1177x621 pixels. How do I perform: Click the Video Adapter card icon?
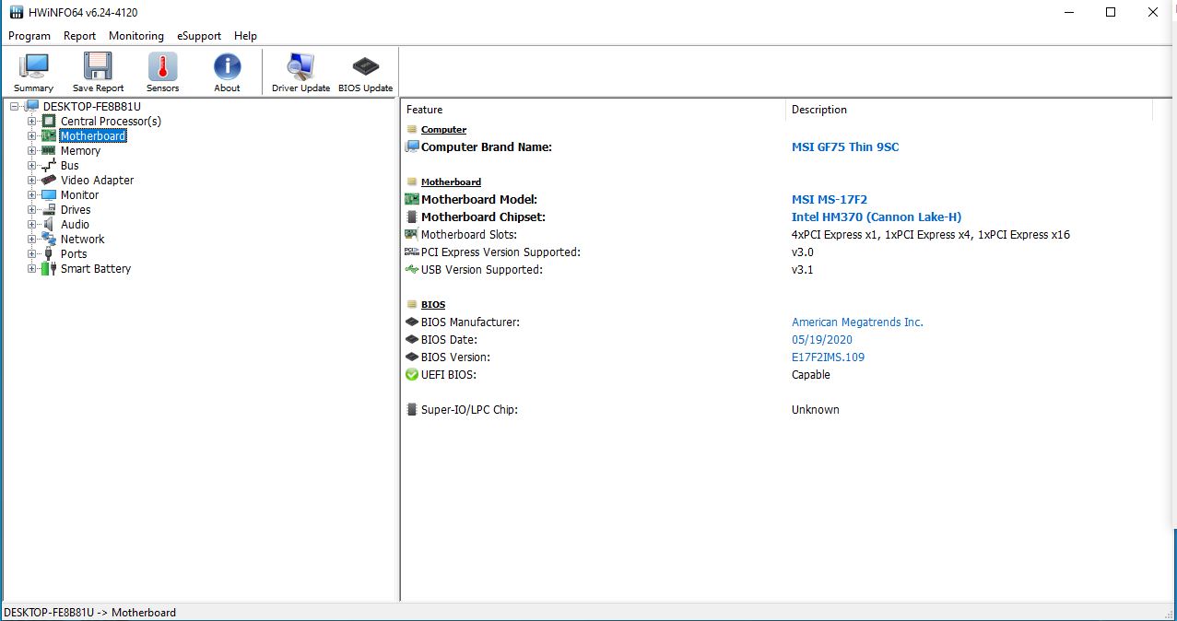(49, 180)
